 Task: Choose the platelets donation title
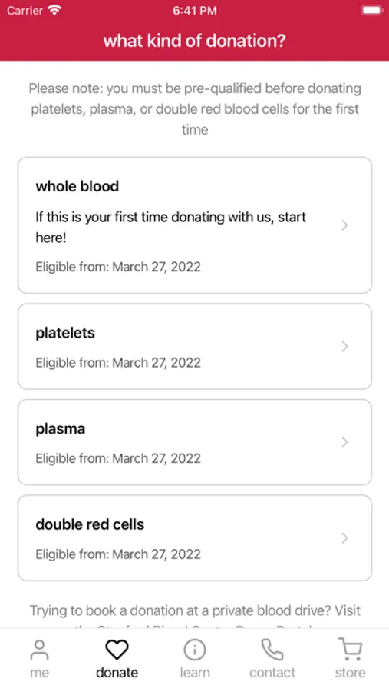(65, 333)
